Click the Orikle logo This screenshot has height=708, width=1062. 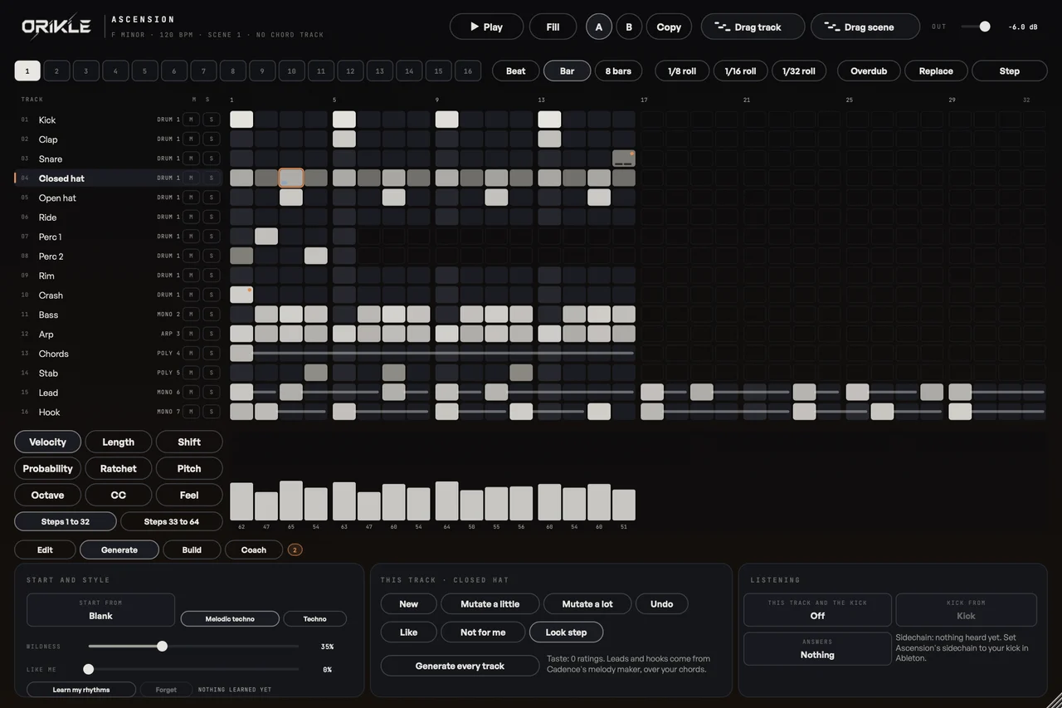click(56, 27)
